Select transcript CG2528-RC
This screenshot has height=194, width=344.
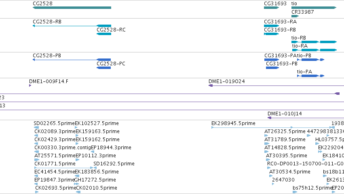(111, 30)
